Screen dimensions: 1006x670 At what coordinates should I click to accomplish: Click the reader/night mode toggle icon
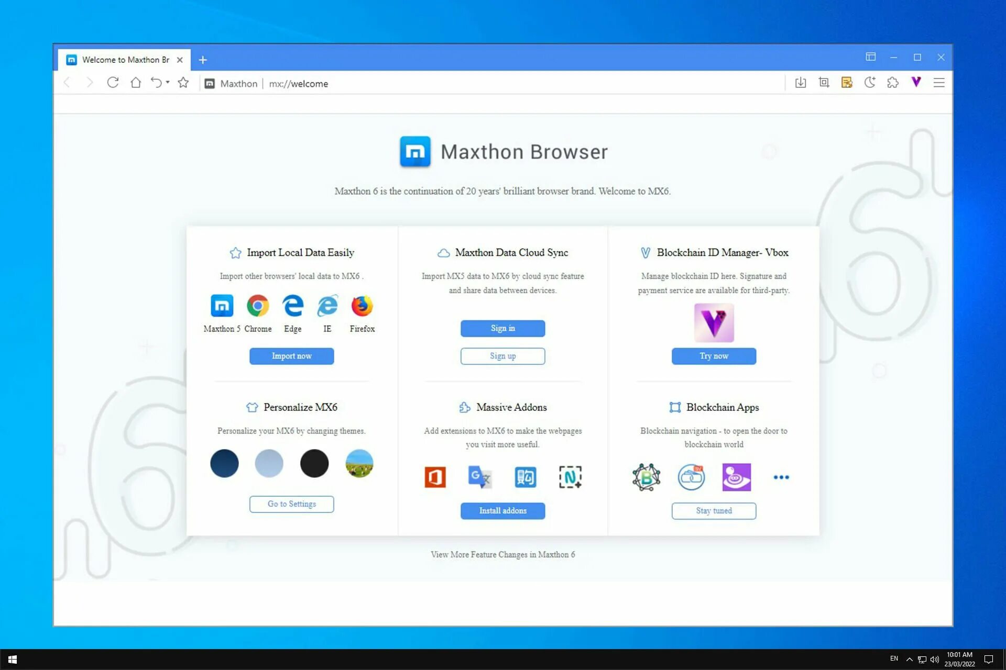(870, 82)
